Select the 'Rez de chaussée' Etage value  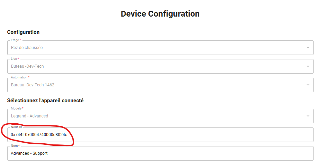coord(27,48)
